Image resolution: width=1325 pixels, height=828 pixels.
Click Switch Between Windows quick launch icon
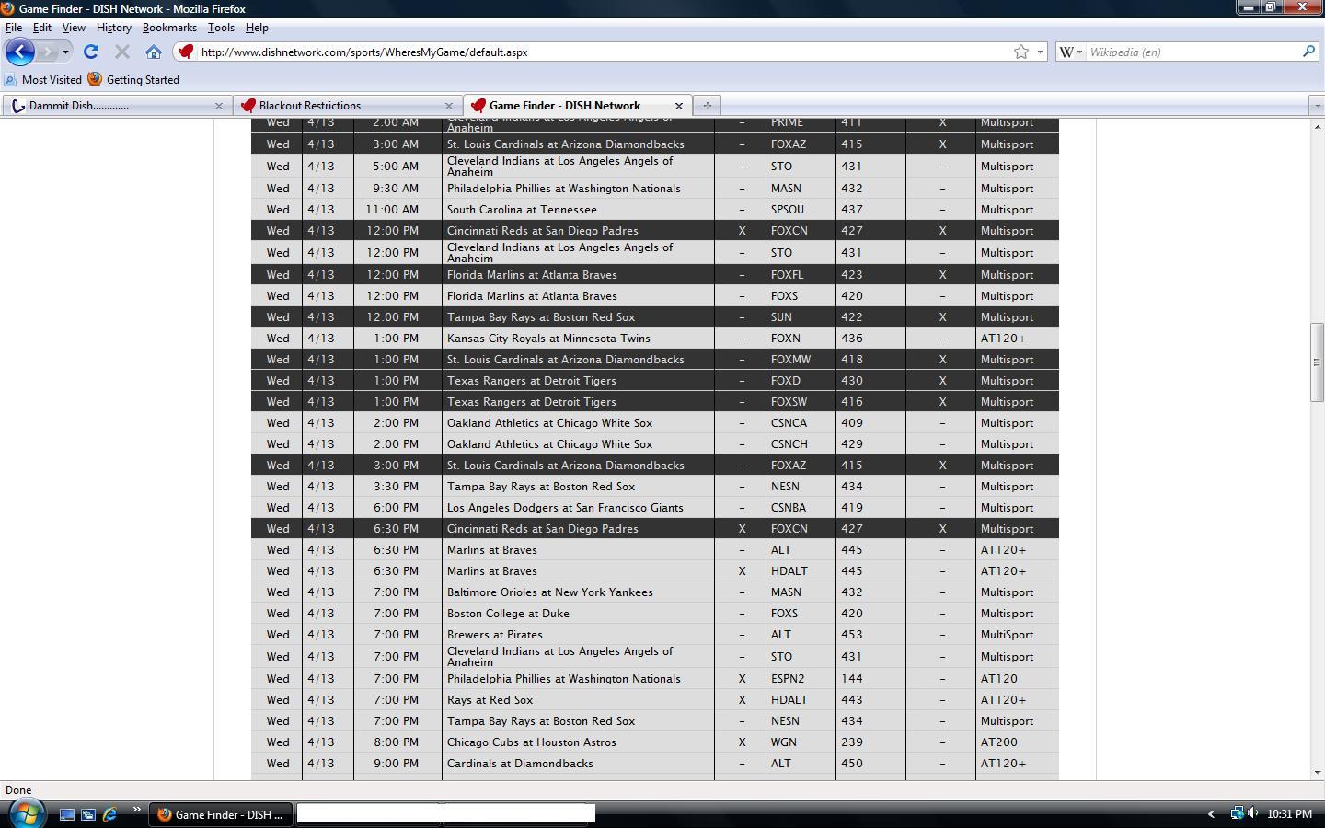tap(88, 814)
